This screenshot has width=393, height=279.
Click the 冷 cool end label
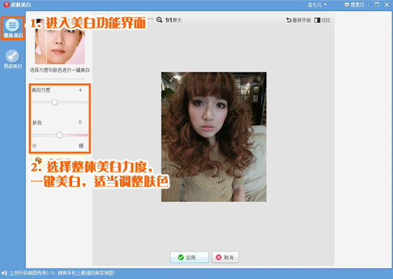34,145
